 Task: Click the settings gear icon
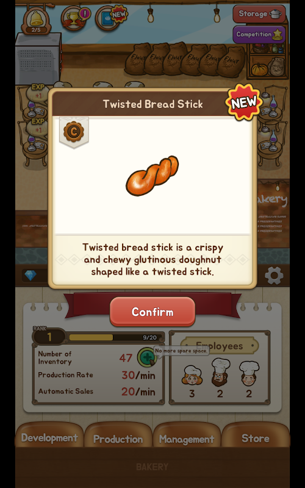click(x=273, y=275)
